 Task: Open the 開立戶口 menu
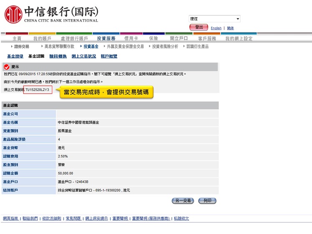179,38
